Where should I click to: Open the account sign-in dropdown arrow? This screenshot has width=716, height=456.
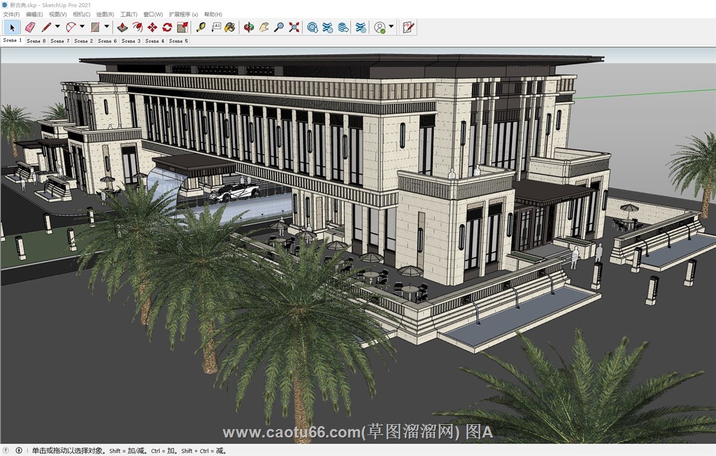tap(391, 27)
